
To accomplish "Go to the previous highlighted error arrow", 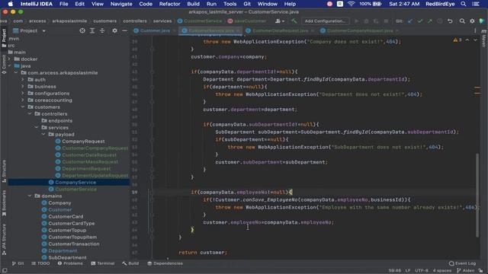I will tap(467, 40).
